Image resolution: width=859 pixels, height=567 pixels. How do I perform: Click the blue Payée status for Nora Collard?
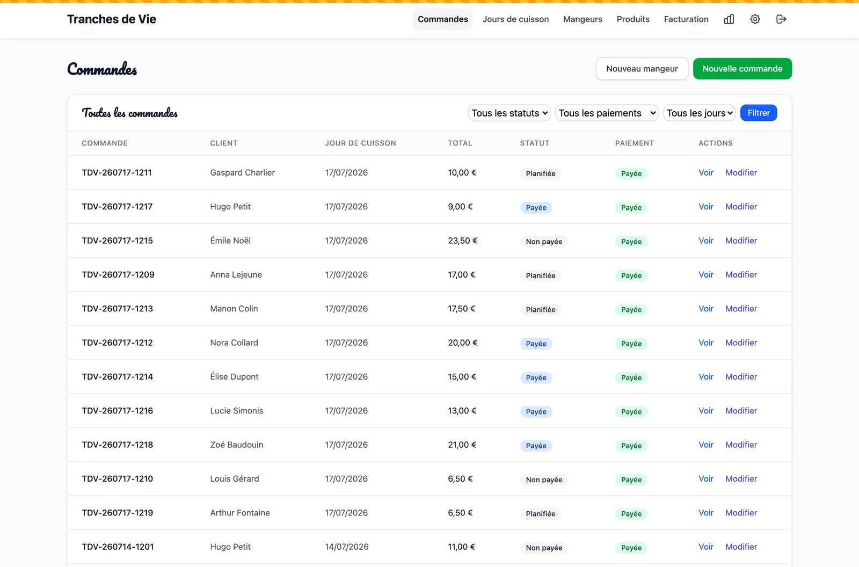click(x=536, y=344)
